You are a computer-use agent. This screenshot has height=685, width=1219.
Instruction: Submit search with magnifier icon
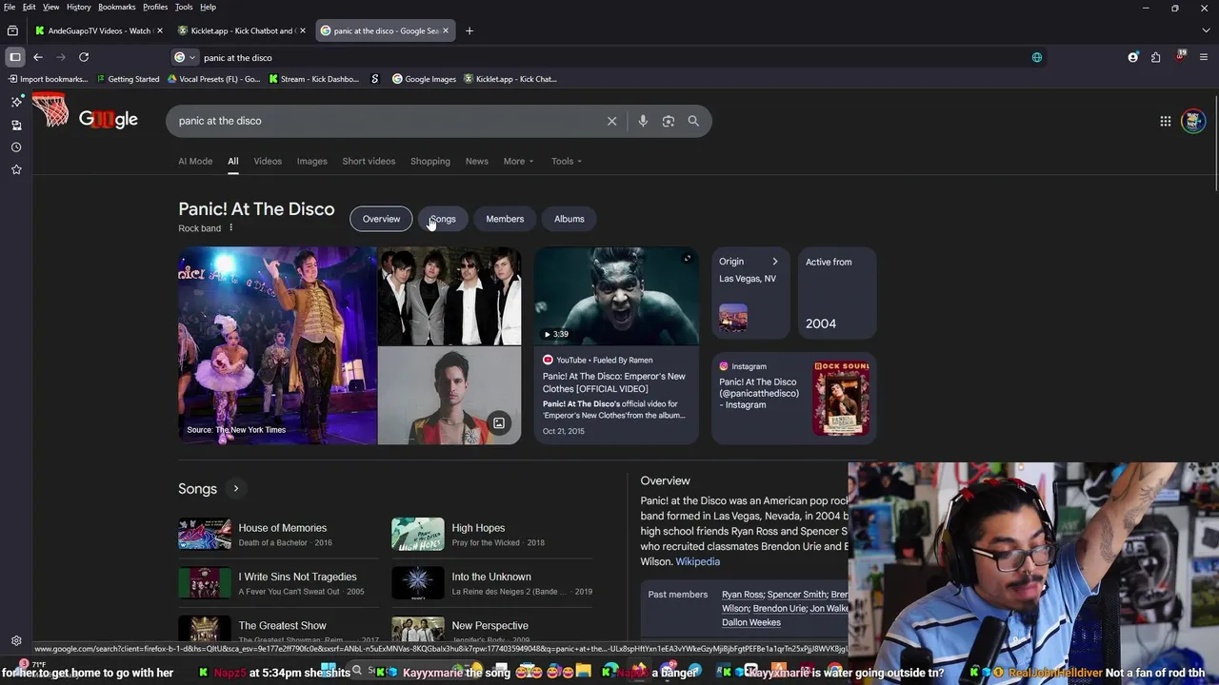click(x=693, y=121)
